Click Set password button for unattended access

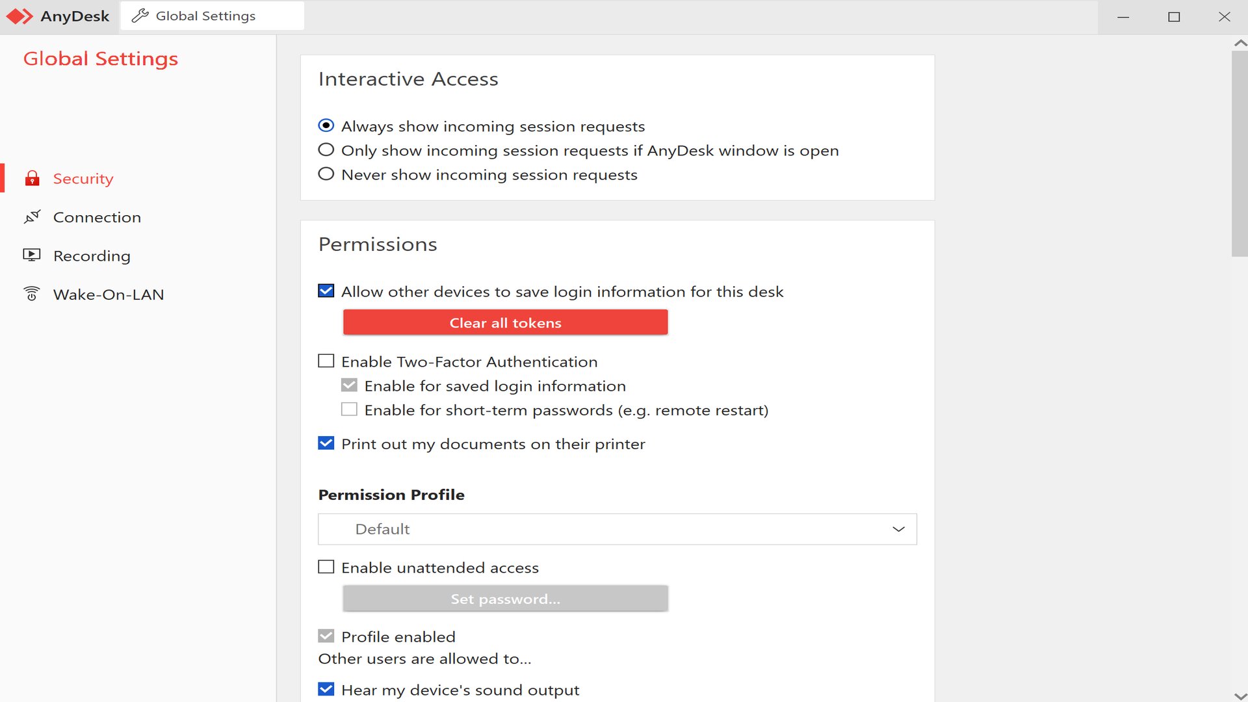pyautogui.click(x=505, y=597)
